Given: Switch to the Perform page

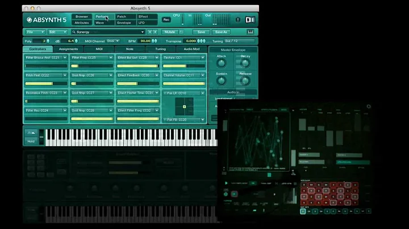Looking at the screenshot, I should pyautogui.click(x=104, y=16).
